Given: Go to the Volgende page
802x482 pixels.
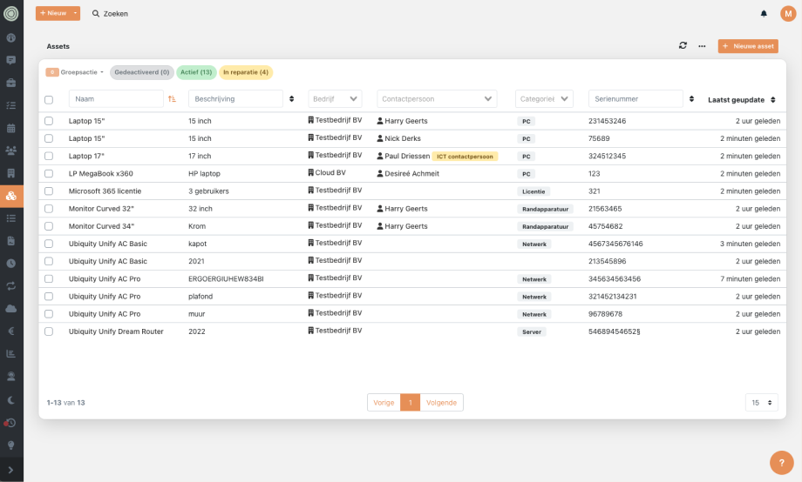Looking at the screenshot, I should [441, 402].
